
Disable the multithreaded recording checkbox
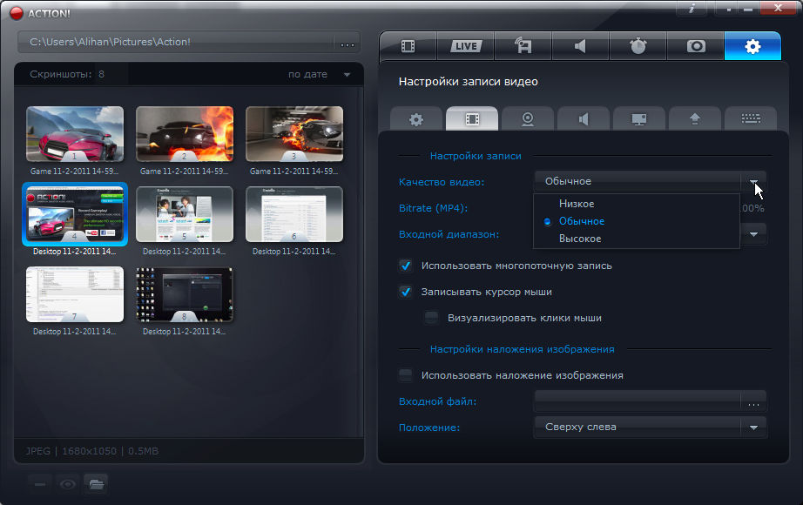[x=406, y=266]
